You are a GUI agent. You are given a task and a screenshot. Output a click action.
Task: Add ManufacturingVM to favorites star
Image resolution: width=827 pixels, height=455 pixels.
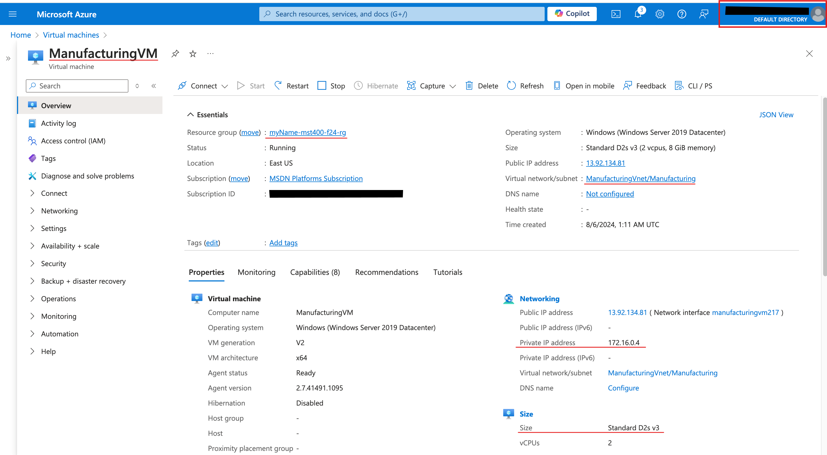[x=193, y=54]
